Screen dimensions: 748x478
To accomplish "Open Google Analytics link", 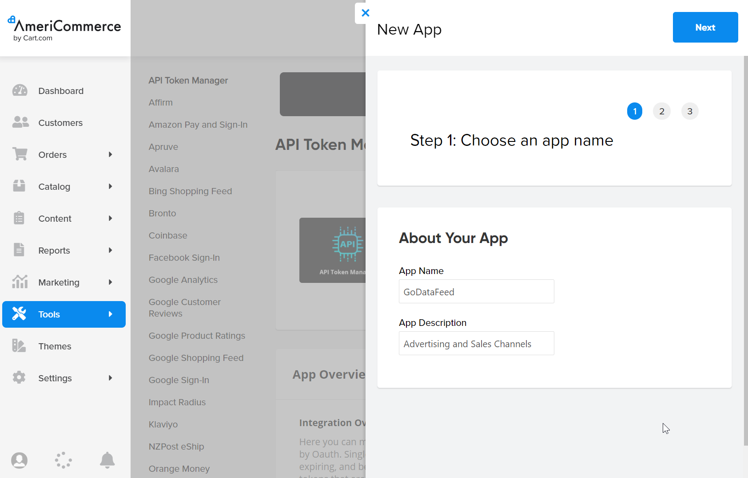I will 183,280.
